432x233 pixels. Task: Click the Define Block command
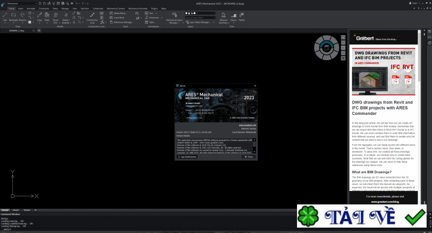coord(118,13)
